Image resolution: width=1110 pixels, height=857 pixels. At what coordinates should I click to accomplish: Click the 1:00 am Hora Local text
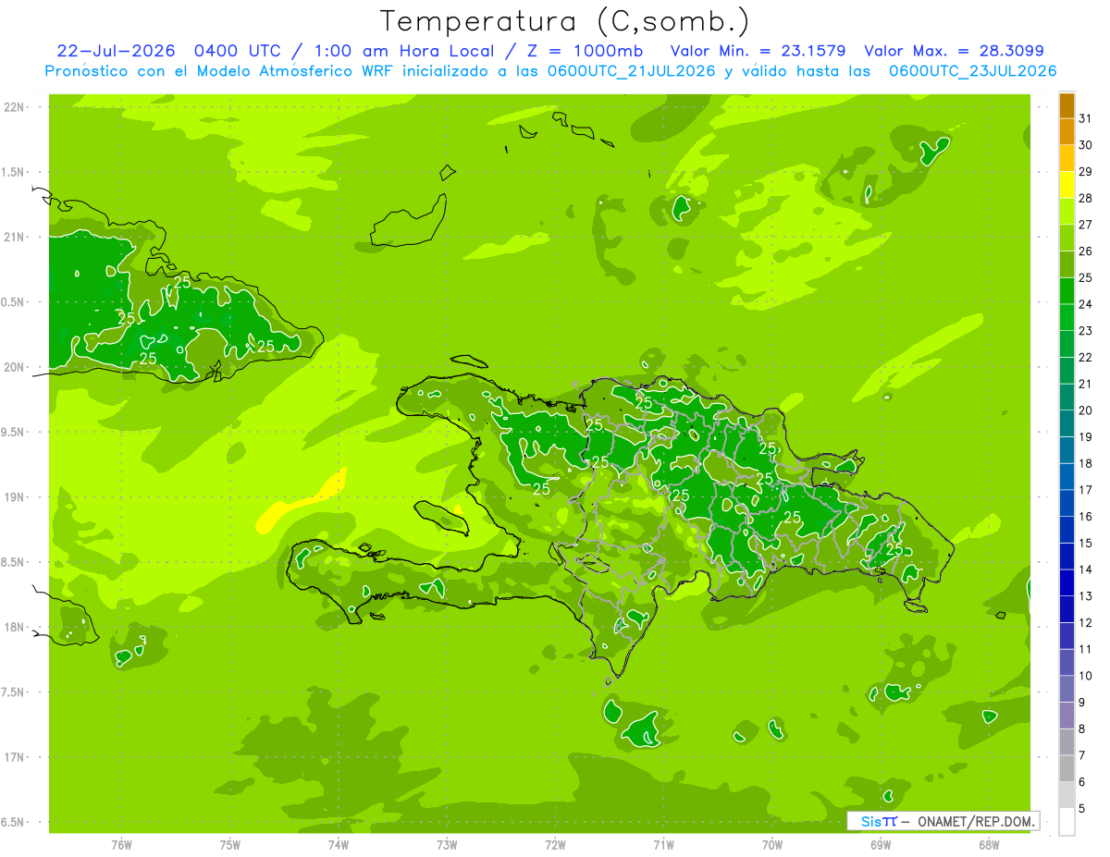392,51
